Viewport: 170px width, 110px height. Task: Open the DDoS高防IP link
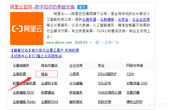click(x=107, y=74)
